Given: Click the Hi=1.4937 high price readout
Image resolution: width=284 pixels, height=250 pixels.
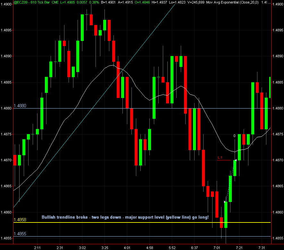Looking at the screenshot, I should coord(159,2).
